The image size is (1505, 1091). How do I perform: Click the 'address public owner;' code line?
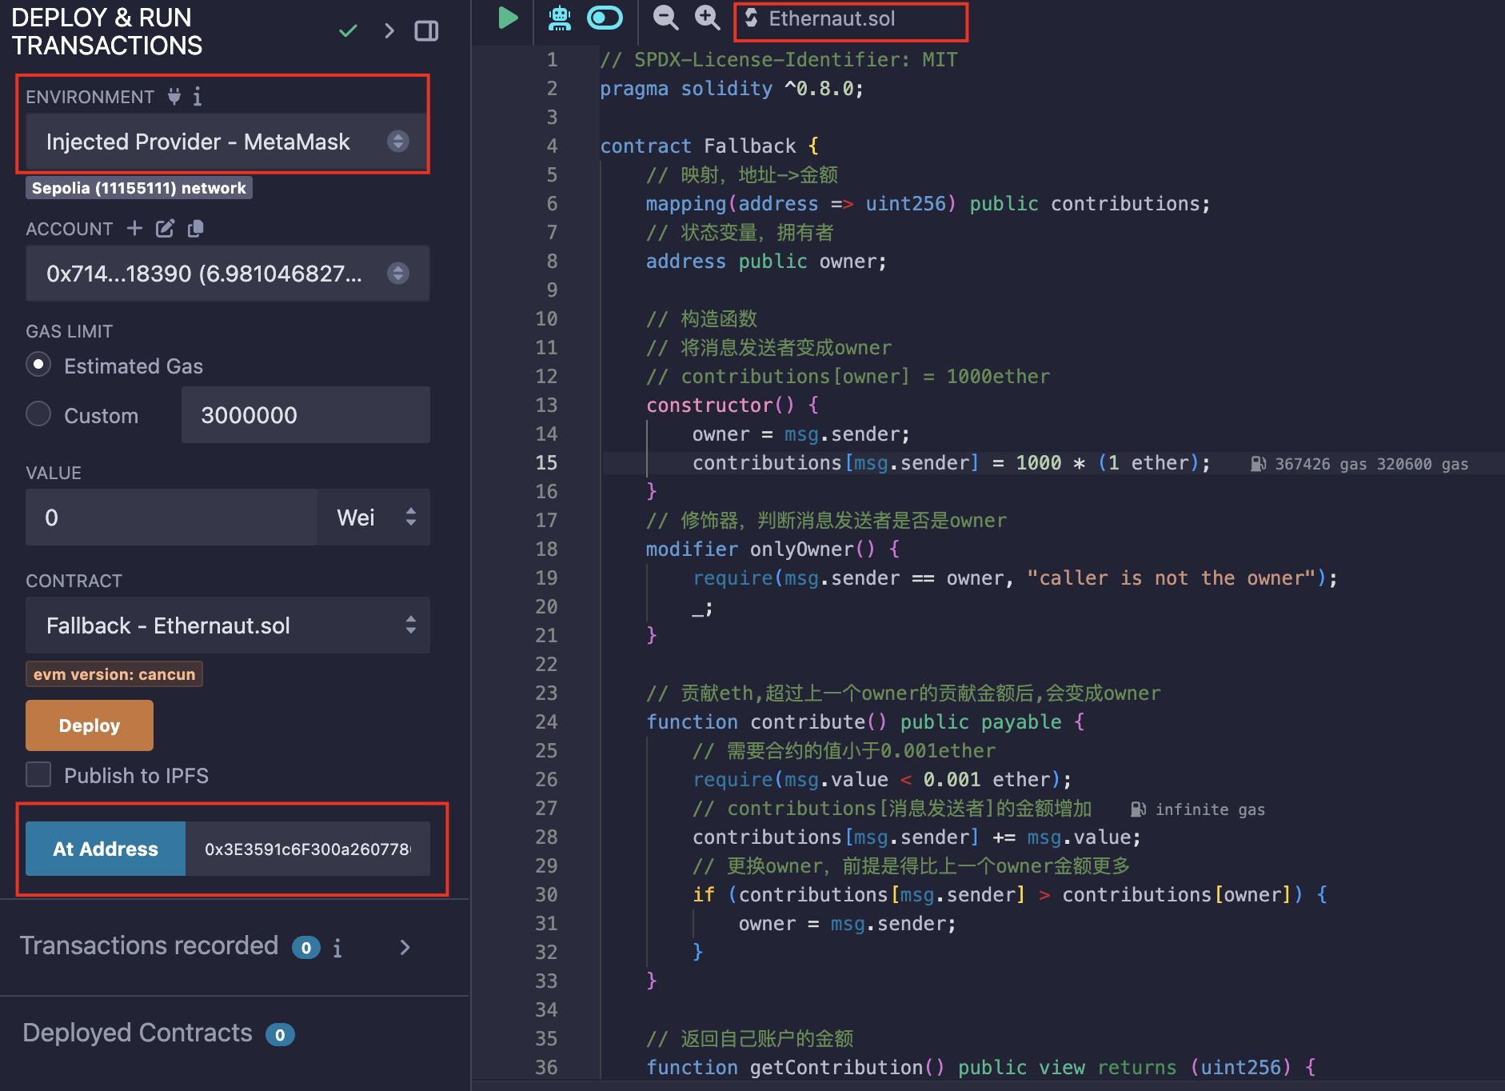[x=766, y=261]
